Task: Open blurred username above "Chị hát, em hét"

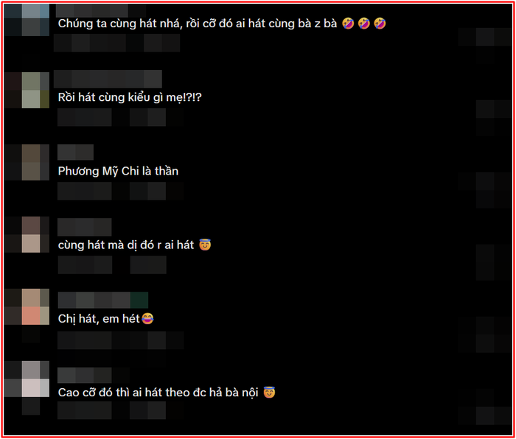Action: pyautogui.click(x=103, y=300)
